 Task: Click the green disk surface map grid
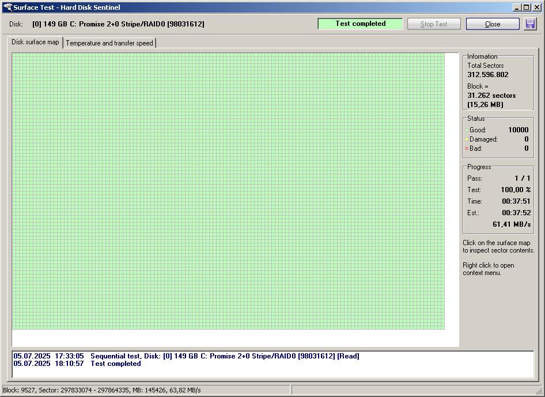(228, 191)
